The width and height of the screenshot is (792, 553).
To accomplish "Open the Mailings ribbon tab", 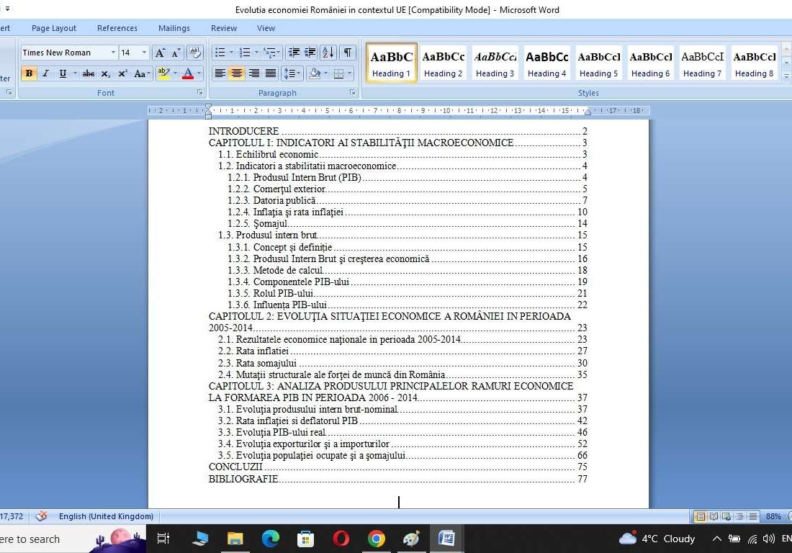I will [x=174, y=28].
